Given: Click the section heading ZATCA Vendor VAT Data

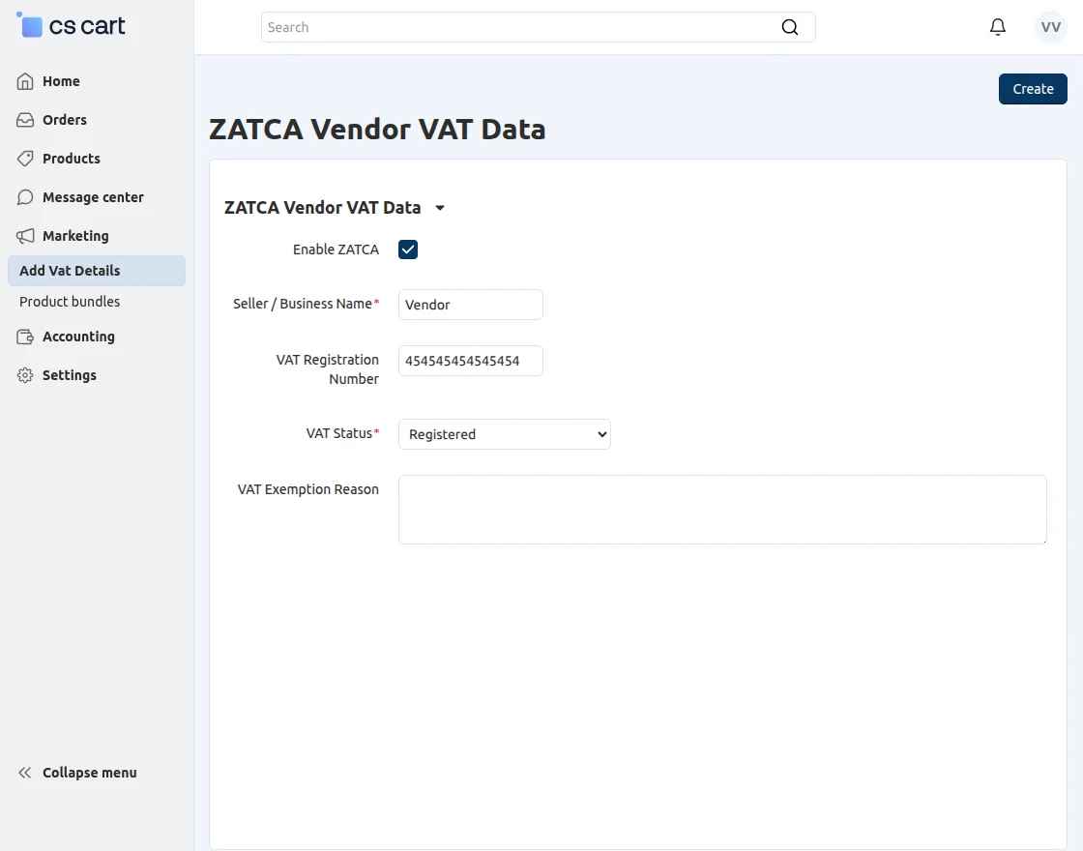Looking at the screenshot, I should [323, 208].
